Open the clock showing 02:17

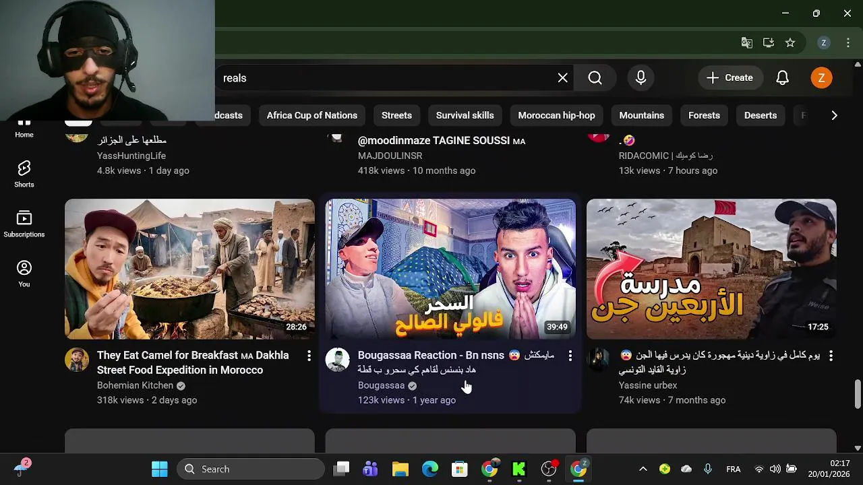click(x=829, y=469)
